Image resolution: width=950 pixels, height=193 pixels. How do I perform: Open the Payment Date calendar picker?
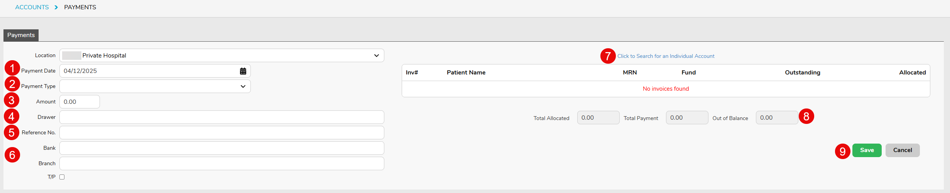coord(243,71)
